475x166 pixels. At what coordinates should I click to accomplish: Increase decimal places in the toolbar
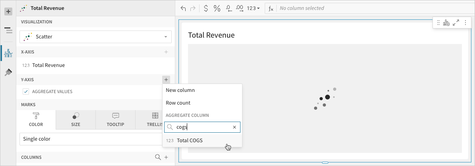[x=240, y=8]
